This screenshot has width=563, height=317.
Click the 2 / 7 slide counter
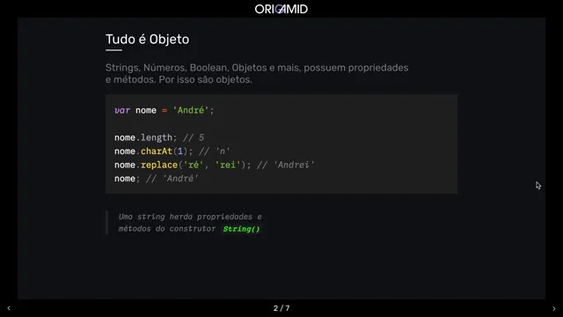click(281, 308)
